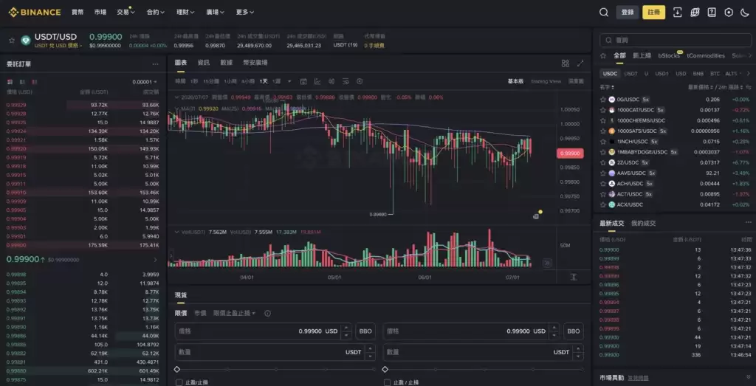
Task: Focus the market search field
Action: pos(675,41)
